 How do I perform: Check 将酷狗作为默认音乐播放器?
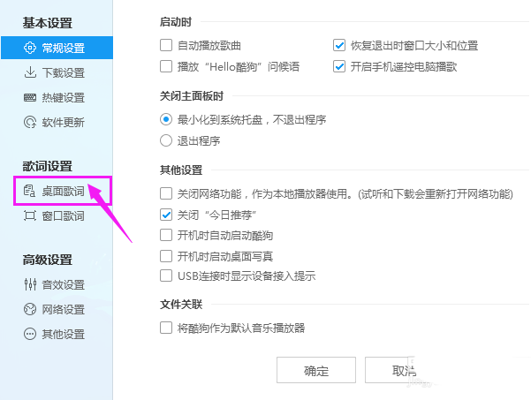pyautogui.click(x=165, y=328)
